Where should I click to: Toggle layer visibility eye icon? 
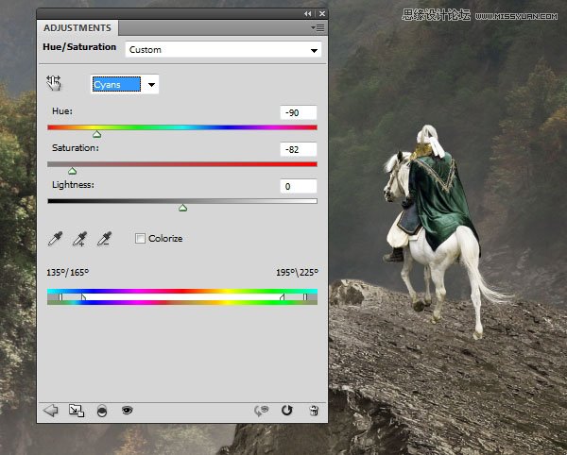click(x=128, y=411)
